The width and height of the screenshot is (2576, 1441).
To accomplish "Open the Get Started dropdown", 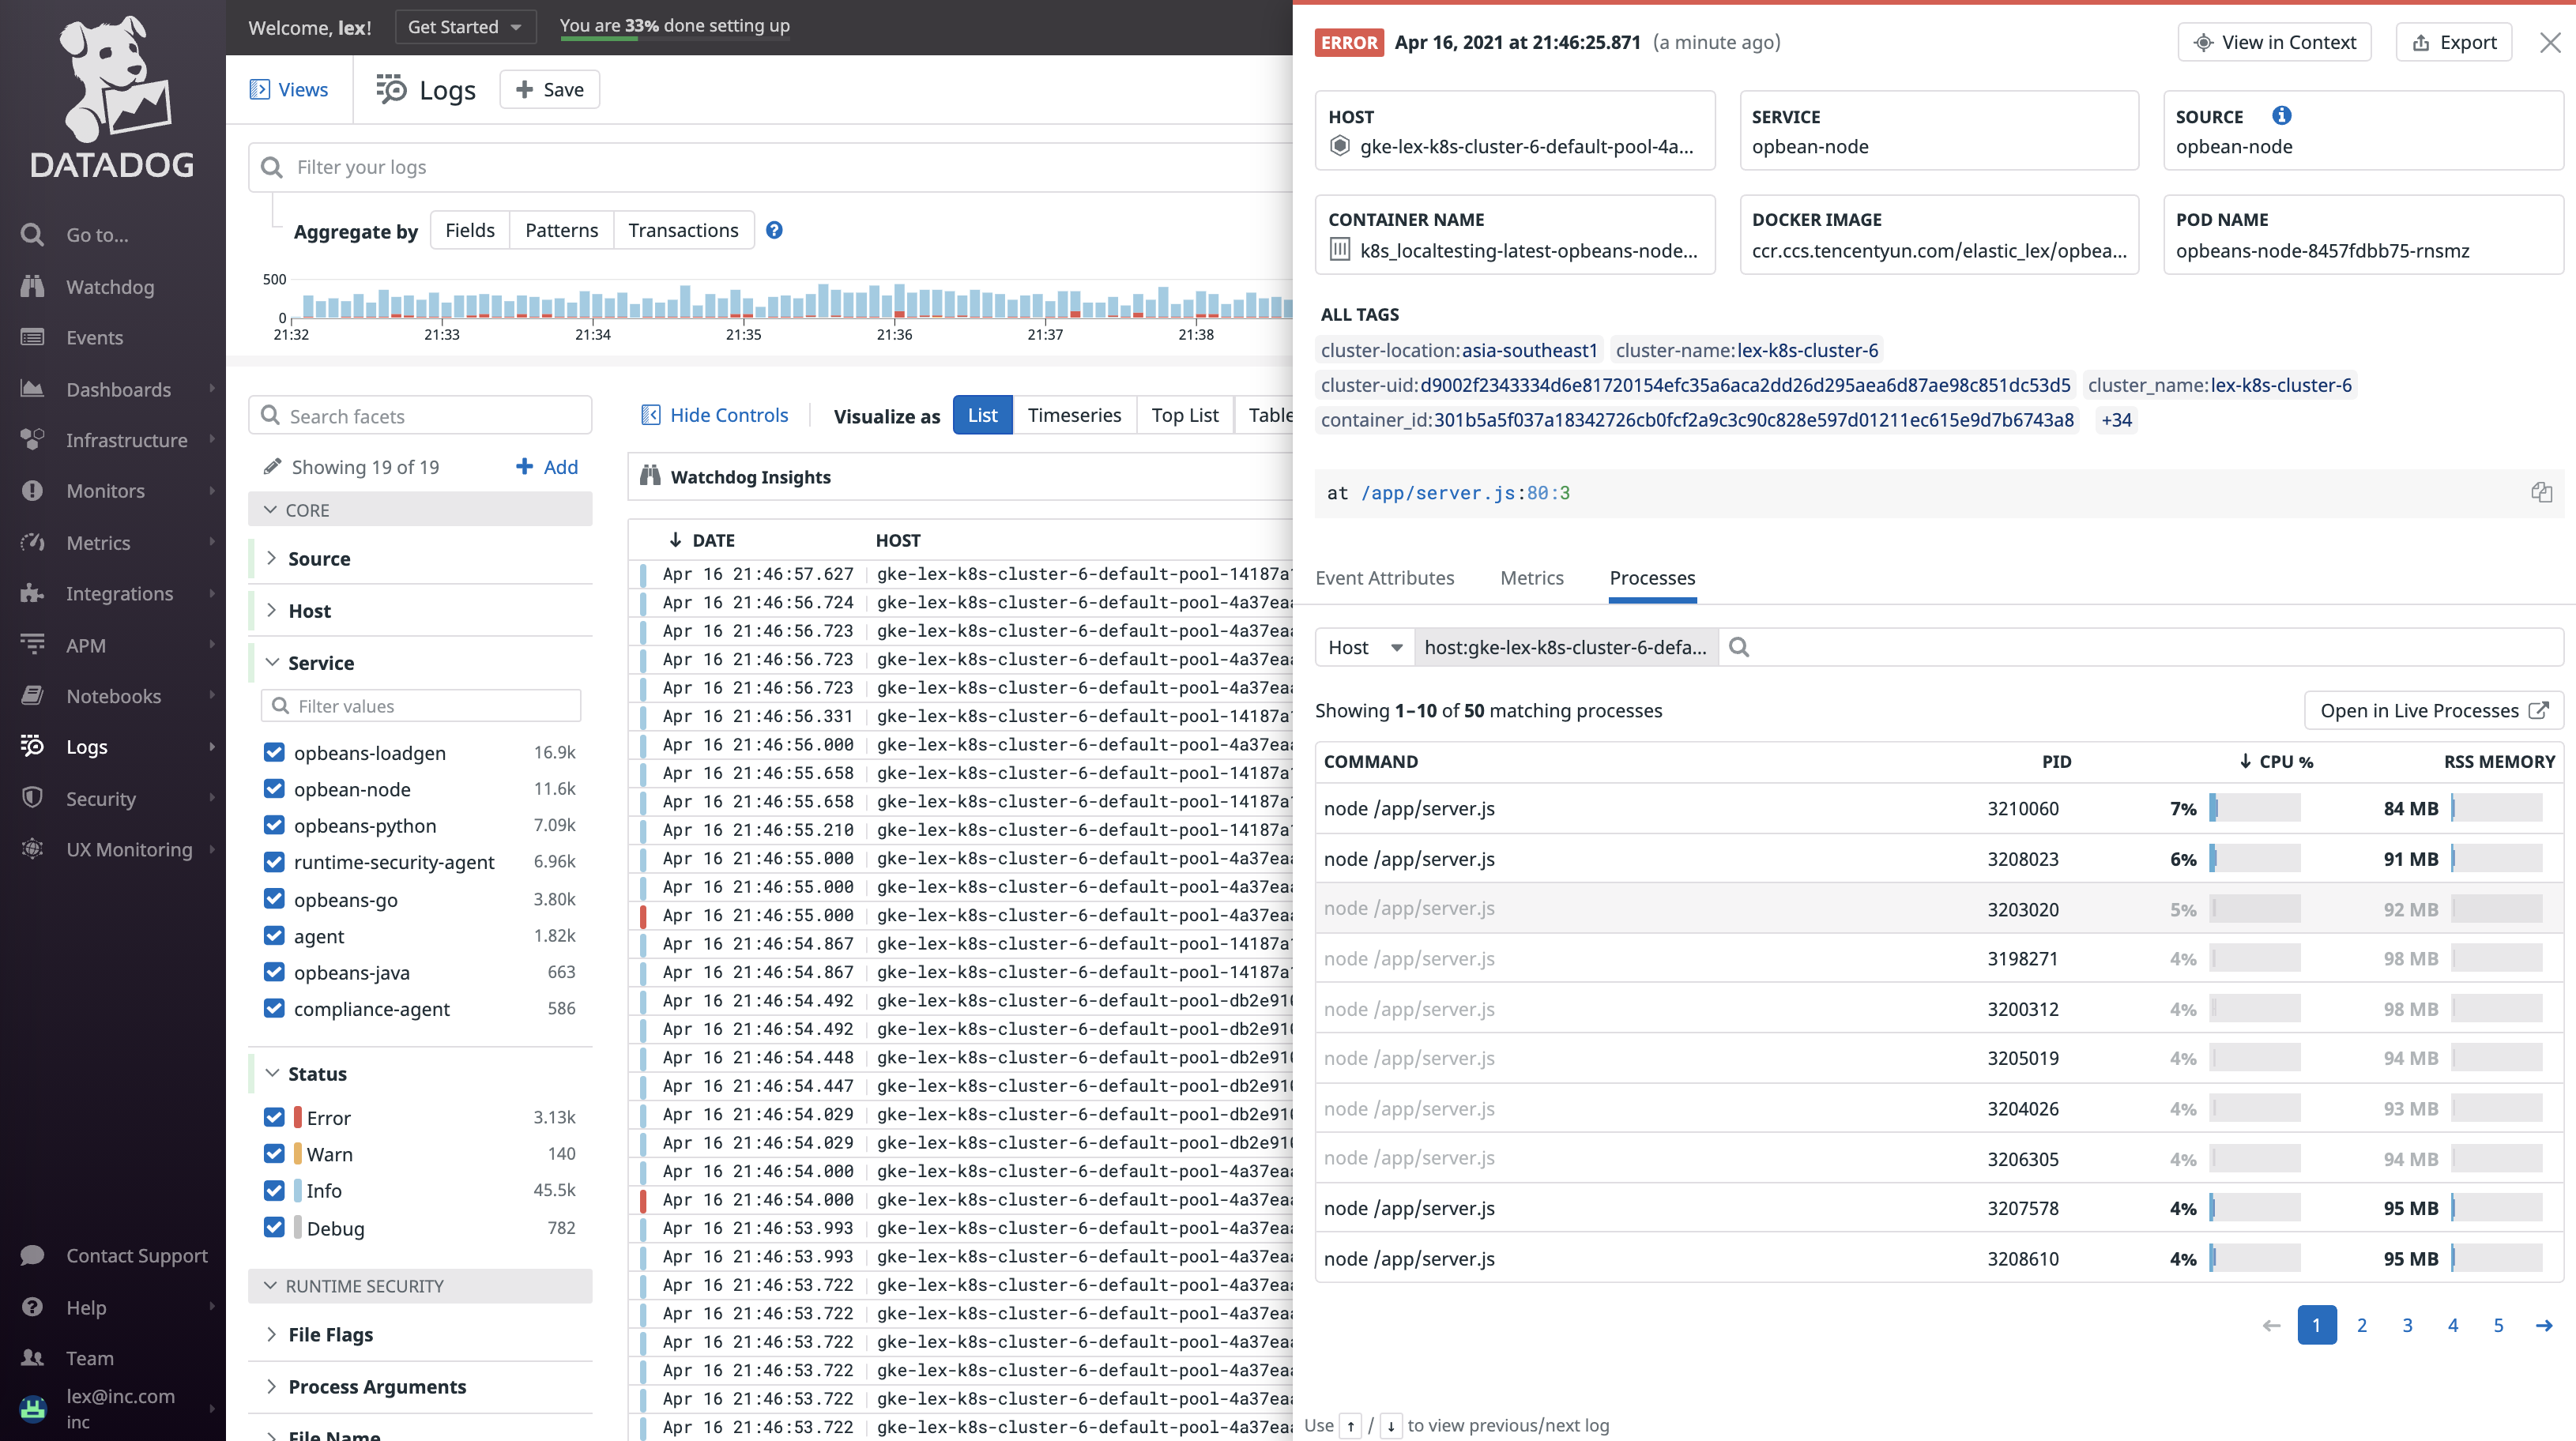I will (464, 27).
